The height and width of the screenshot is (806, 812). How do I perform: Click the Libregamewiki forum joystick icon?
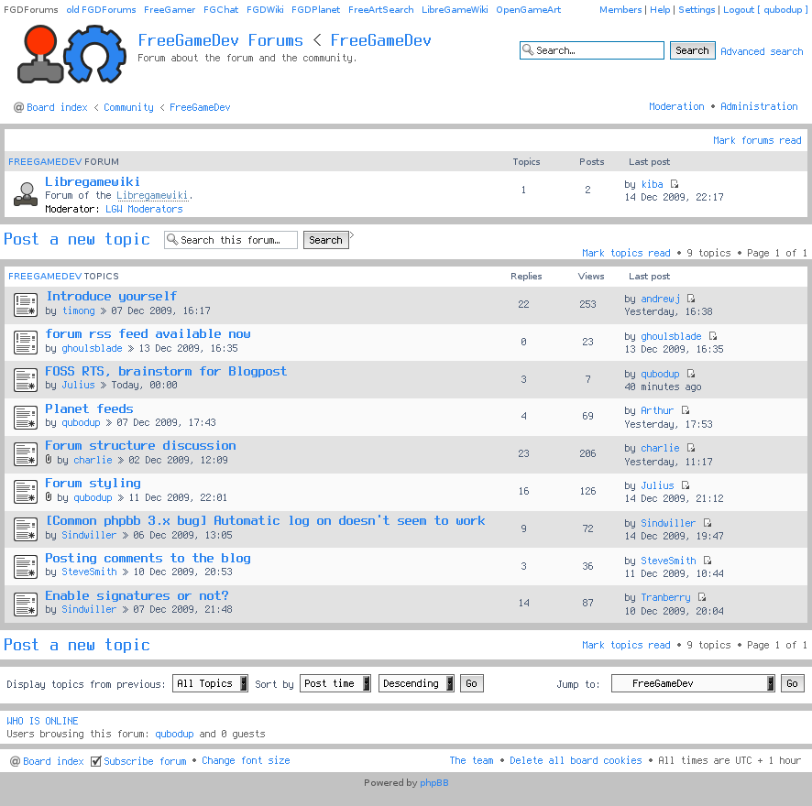point(26,194)
